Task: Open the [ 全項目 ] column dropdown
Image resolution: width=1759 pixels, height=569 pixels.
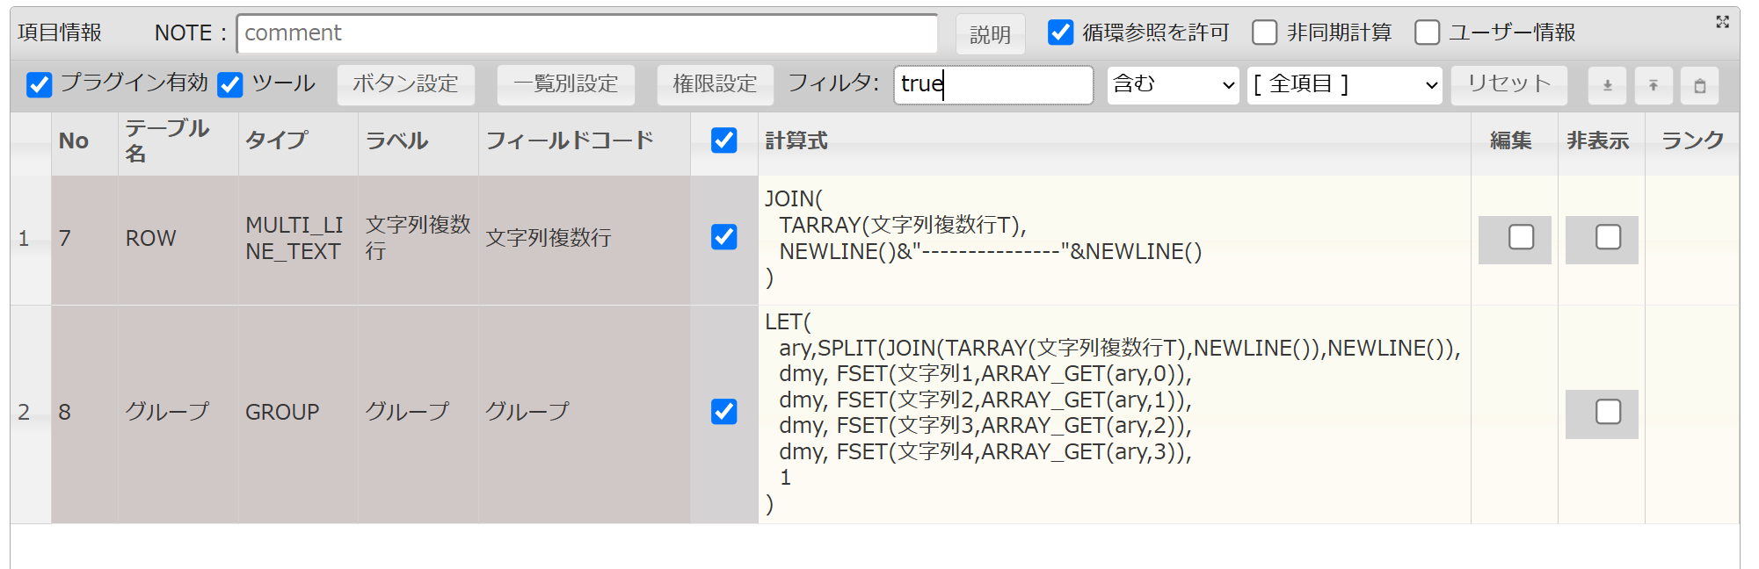Action: click(1345, 85)
